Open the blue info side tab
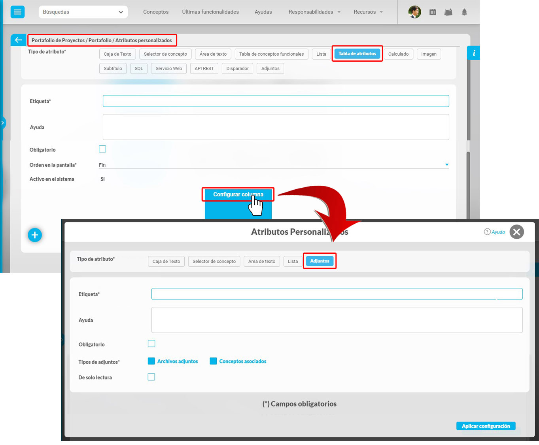 [x=473, y=53]
